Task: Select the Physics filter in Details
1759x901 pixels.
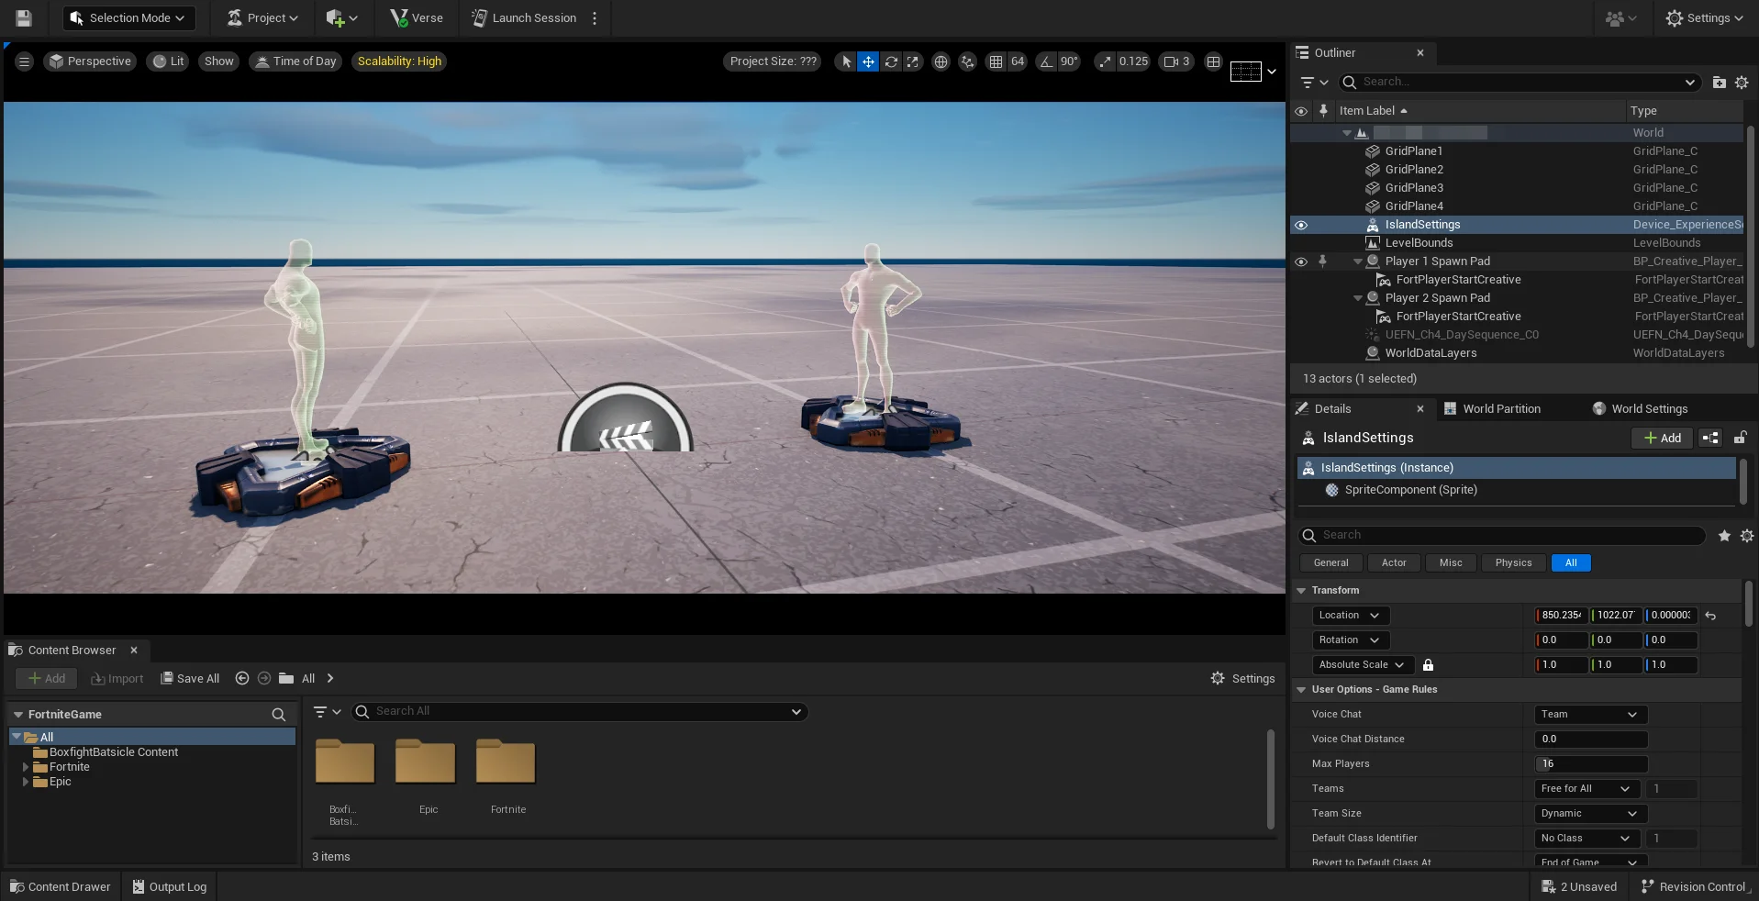Action: pyautogui.click(x=1513, y=563)
